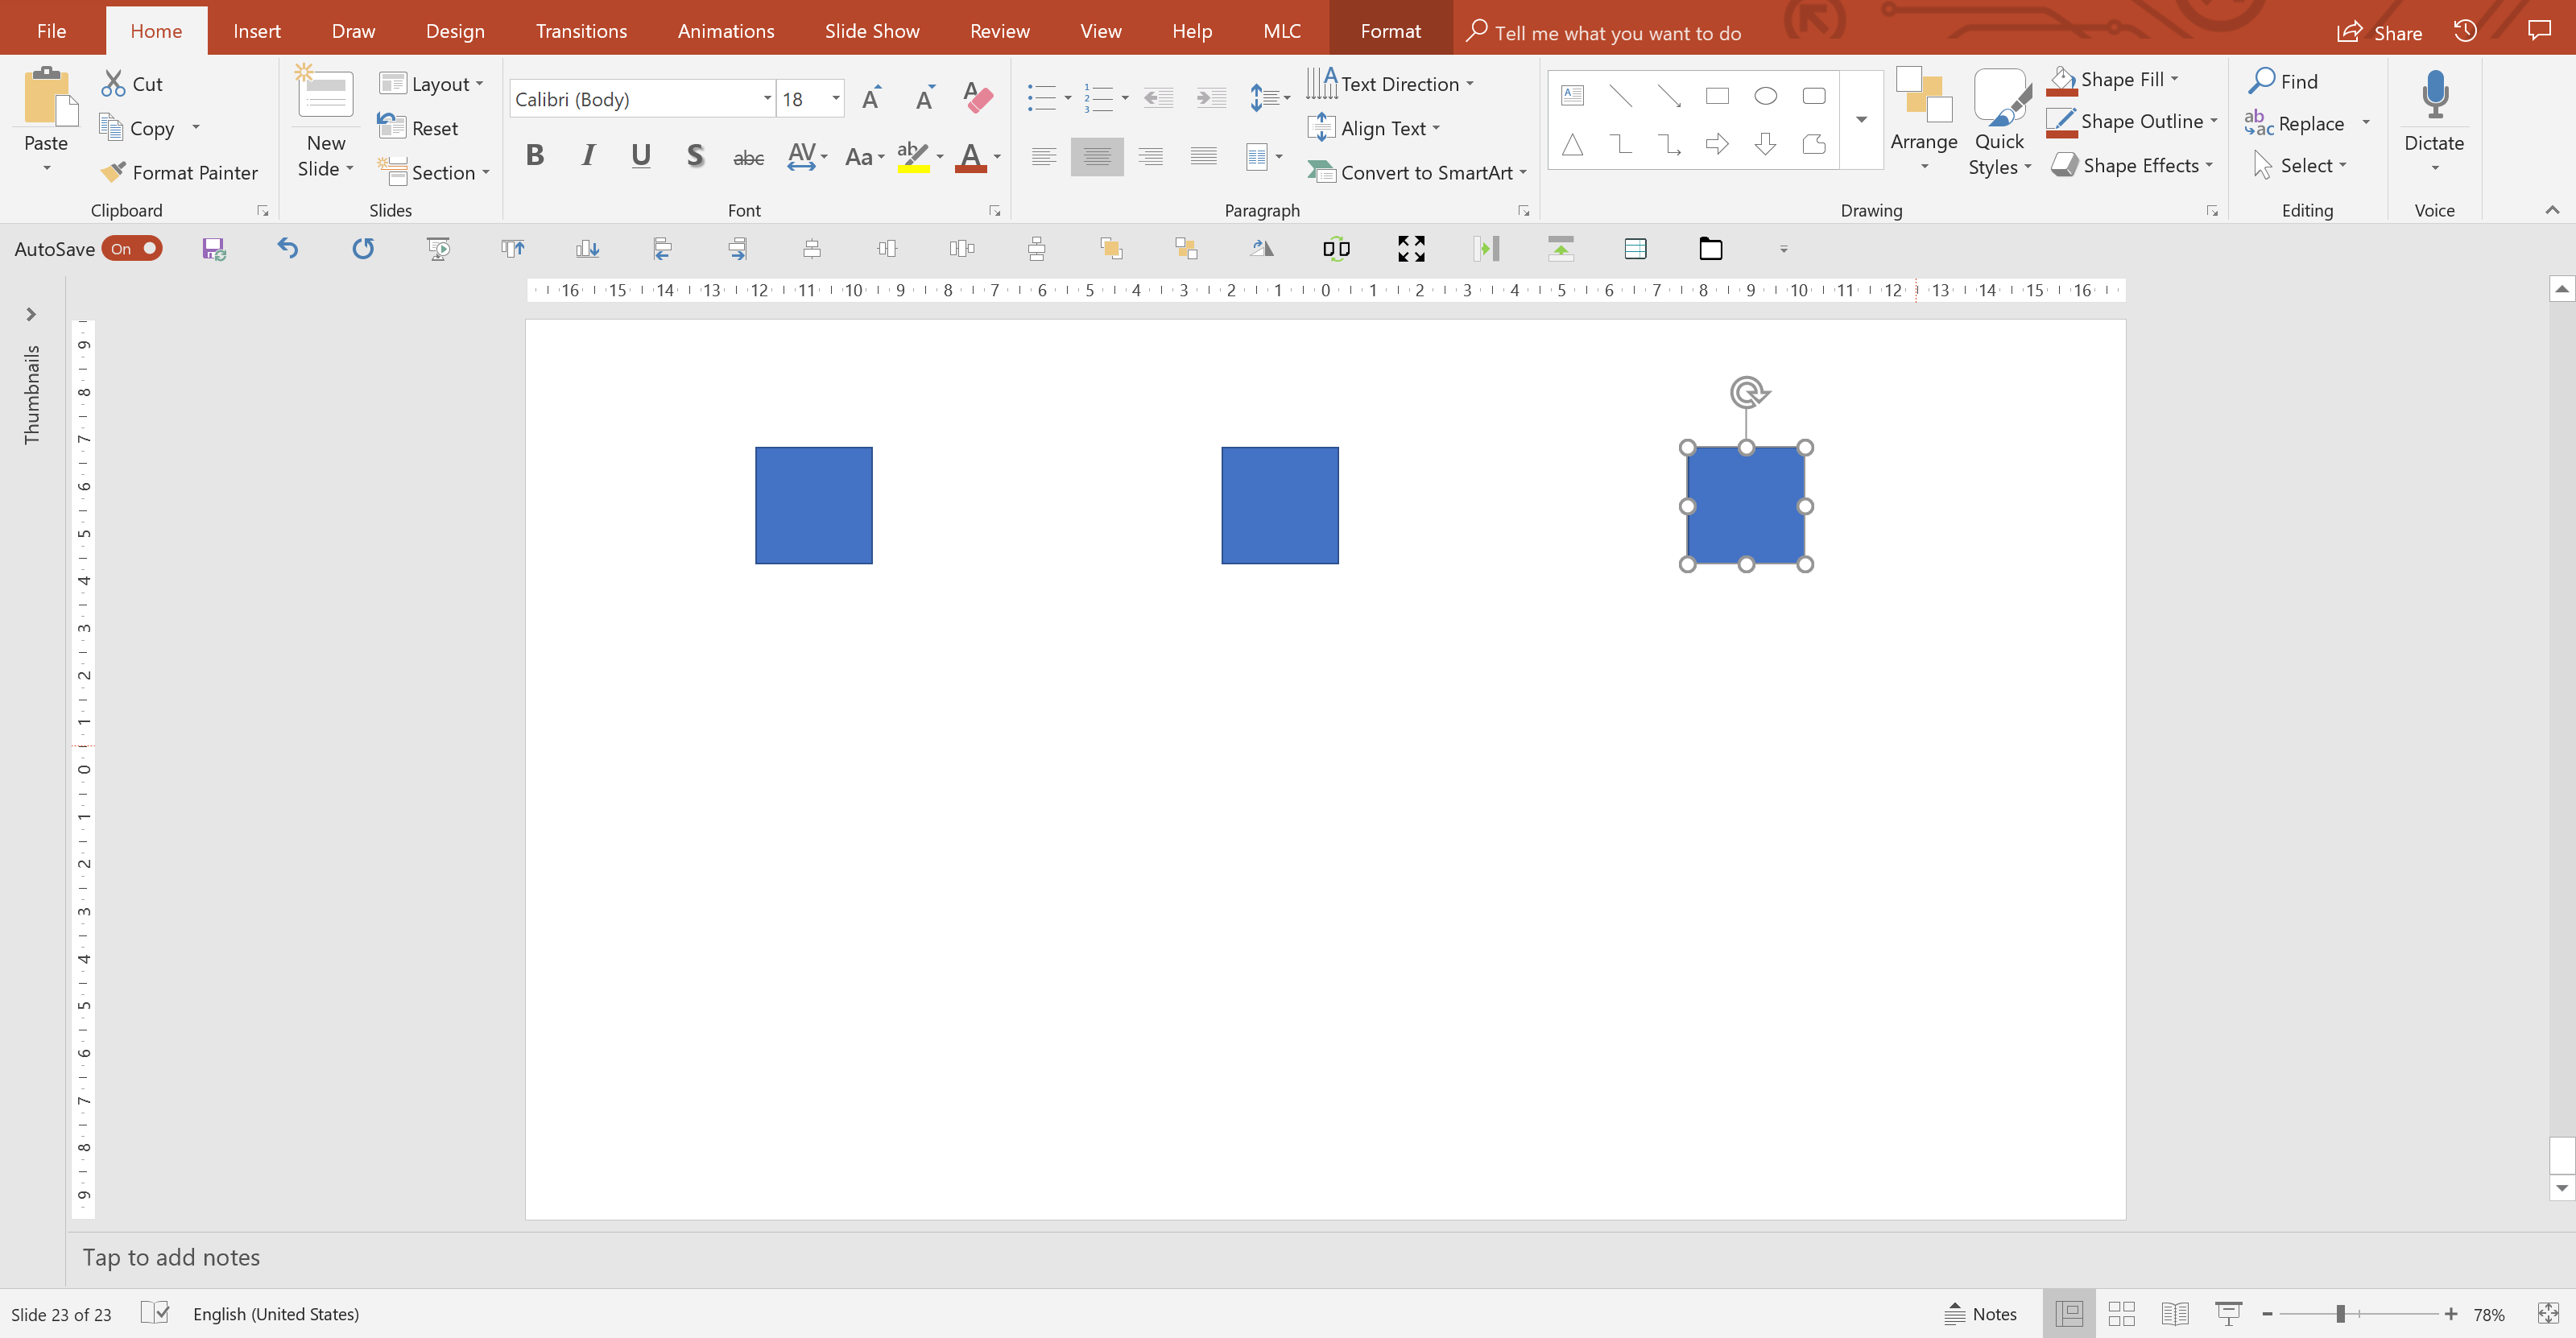Click the four-arrows fit icon
Image resolution: width=2576 pixels, height=1338 pixels.
click(x=1411, y=249)
